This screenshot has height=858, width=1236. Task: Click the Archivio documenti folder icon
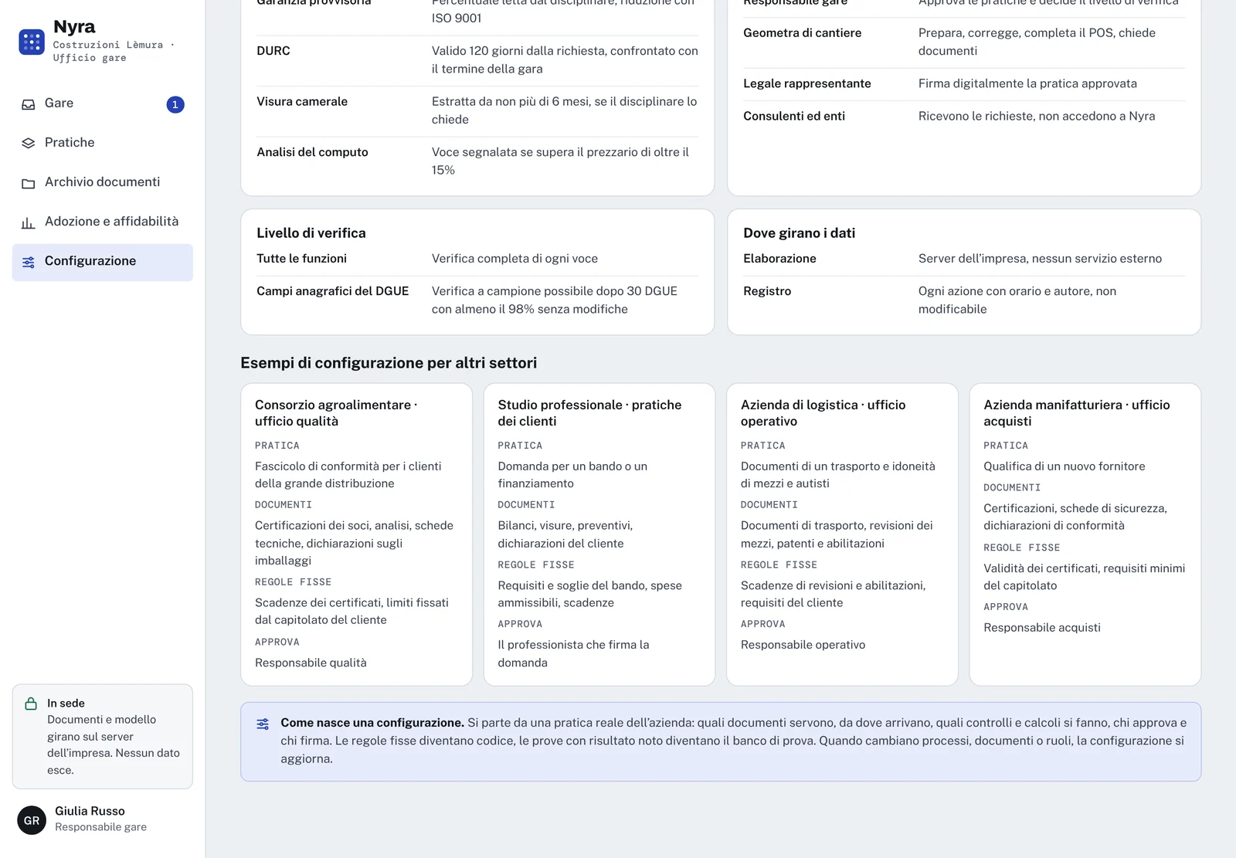[x=29, y=183]
